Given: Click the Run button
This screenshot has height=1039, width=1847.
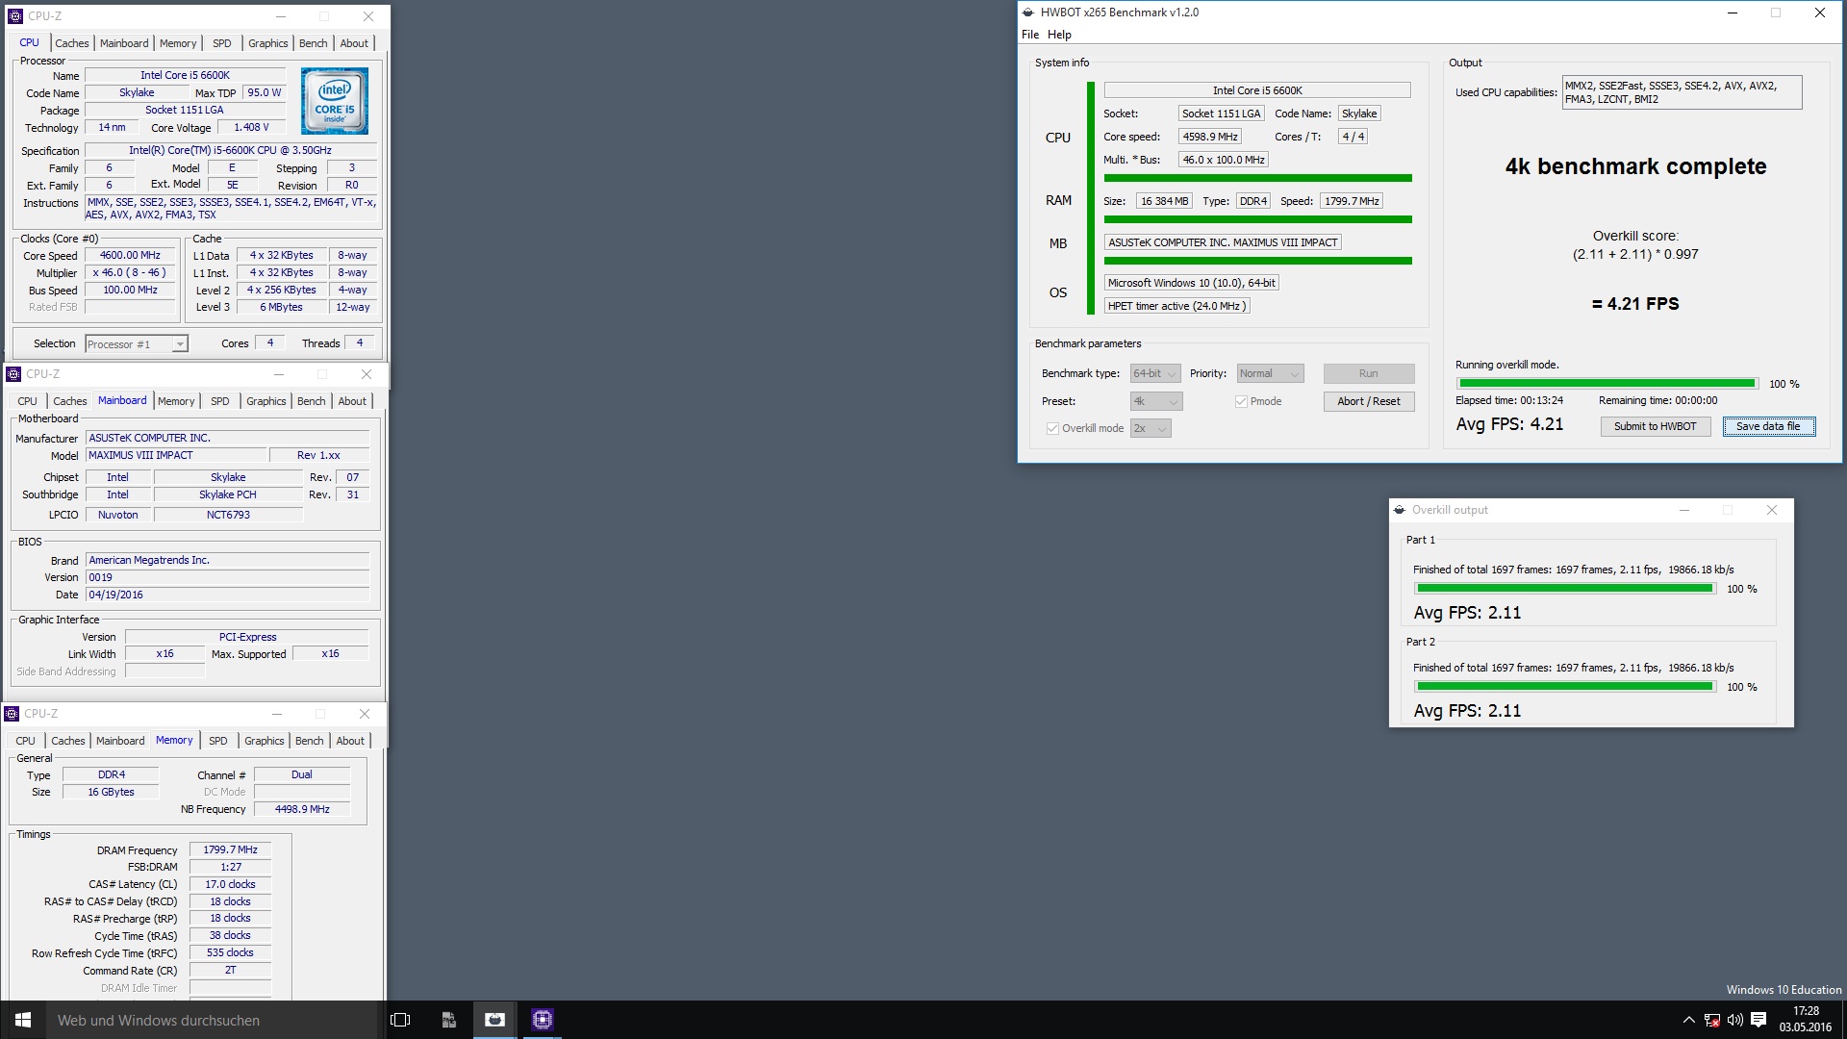Looking at the screenshot, I should (1369, 374).
